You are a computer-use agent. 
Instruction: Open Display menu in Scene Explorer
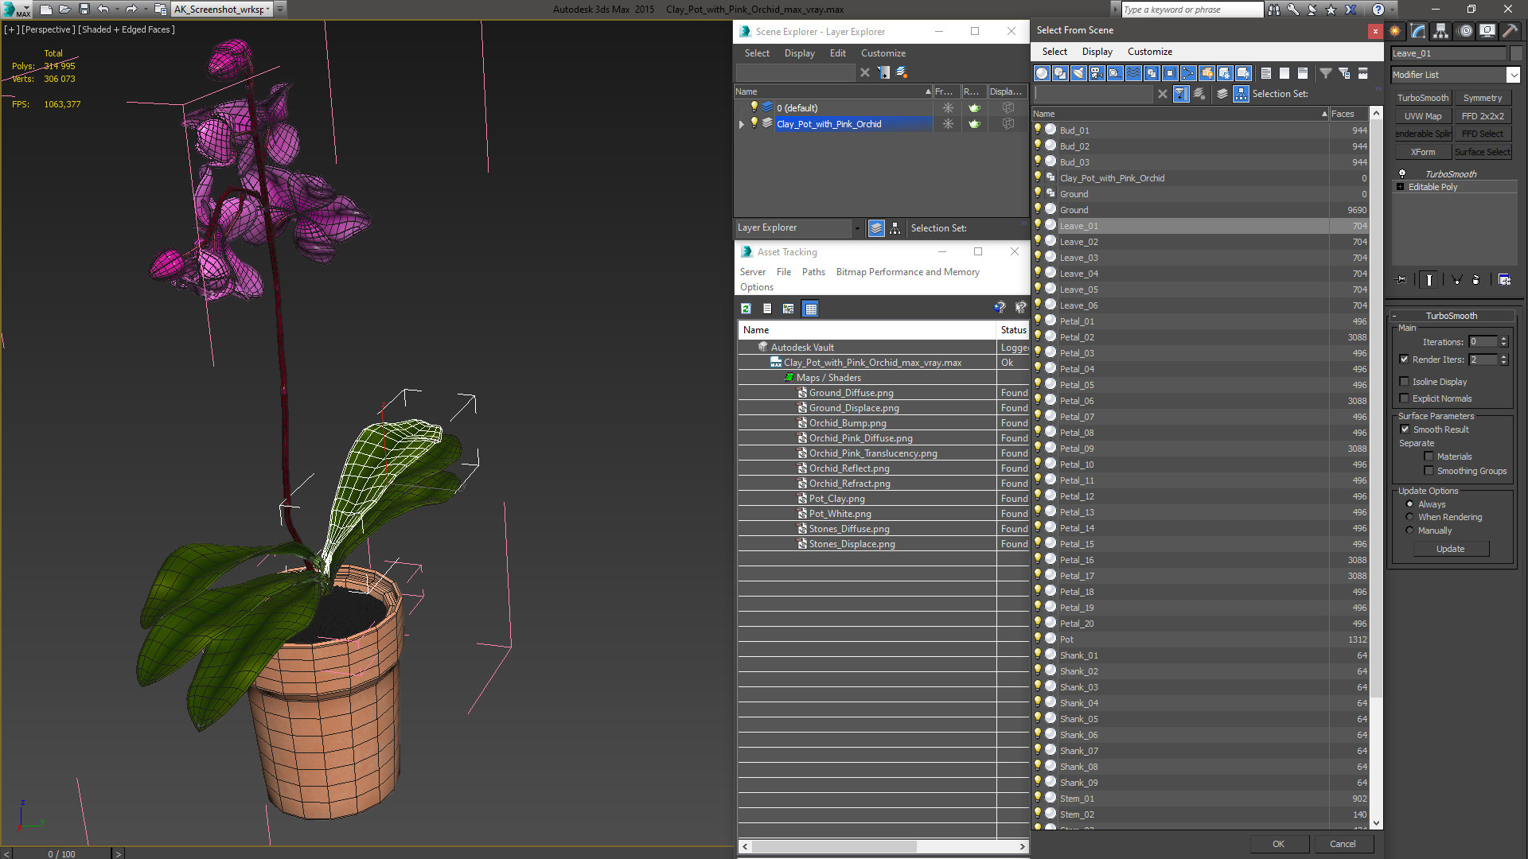point(799,53)
